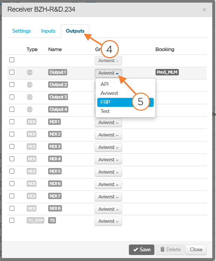Image resolution: width=216 pixels, height=261 pixels.
Task: Expand the Aviwest dropdown for NDI 8
Action: tap(108, 209)
